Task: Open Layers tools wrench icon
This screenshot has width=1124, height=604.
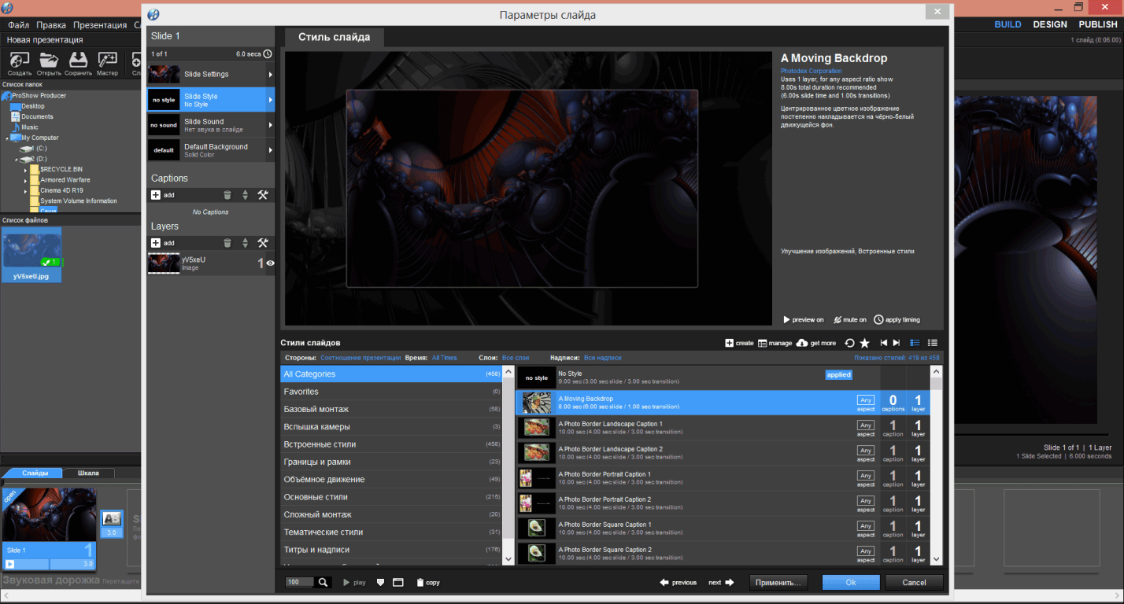Action: click(x=263, y=243)
